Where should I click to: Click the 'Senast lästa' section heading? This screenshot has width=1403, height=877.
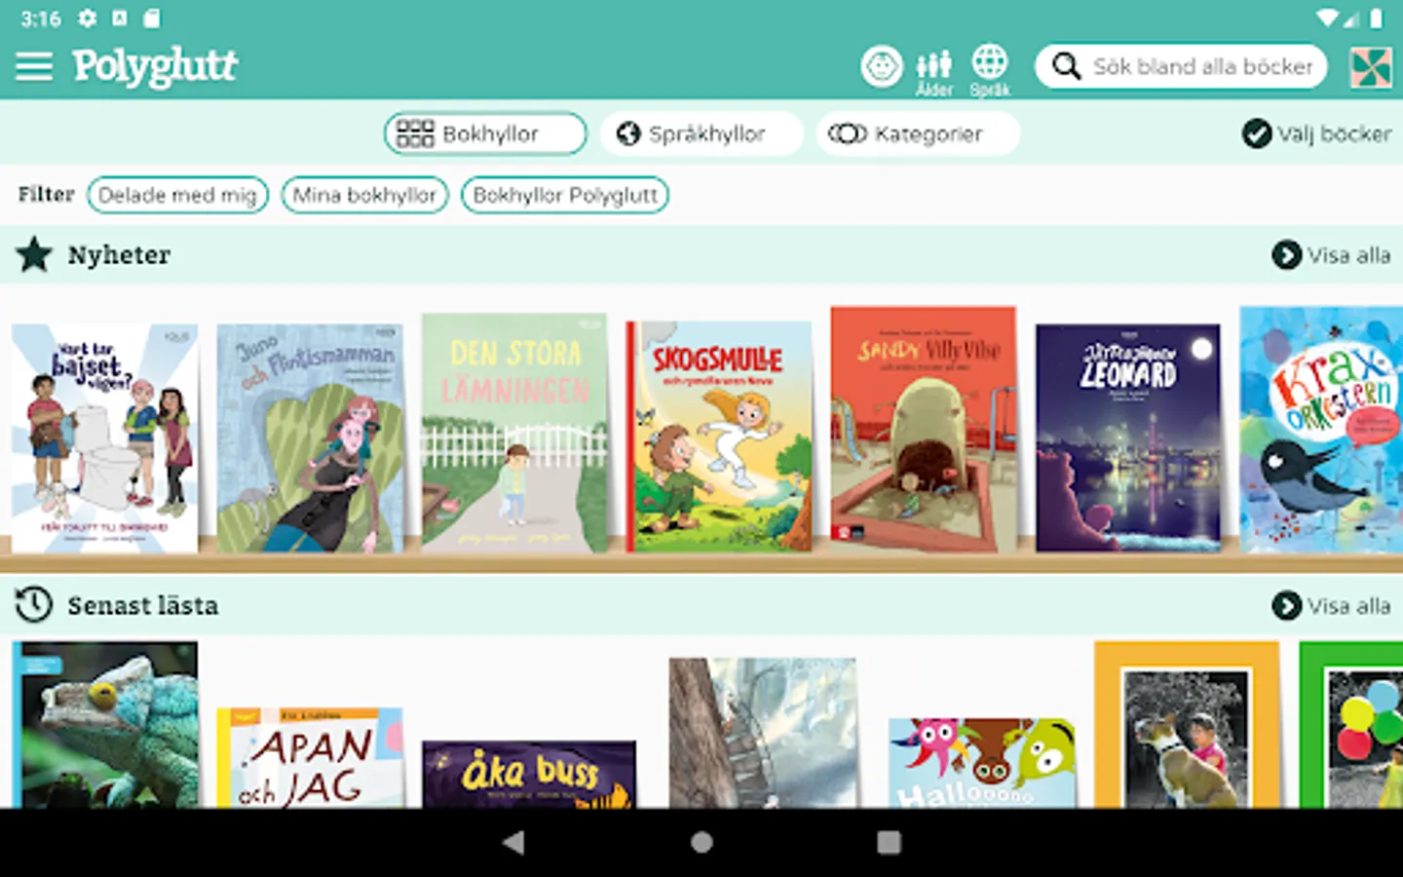(x=143, y=606)
